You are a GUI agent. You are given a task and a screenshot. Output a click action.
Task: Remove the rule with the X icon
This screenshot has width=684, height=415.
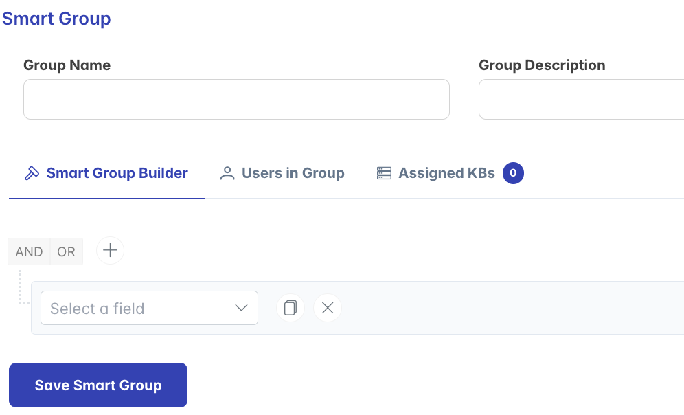click(x=327, y=308)
